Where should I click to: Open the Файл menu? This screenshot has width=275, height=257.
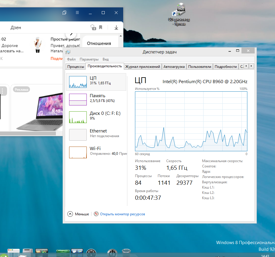coord(71,59)
